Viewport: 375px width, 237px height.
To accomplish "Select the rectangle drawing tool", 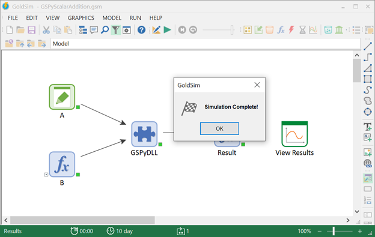I will click(368, 79).
